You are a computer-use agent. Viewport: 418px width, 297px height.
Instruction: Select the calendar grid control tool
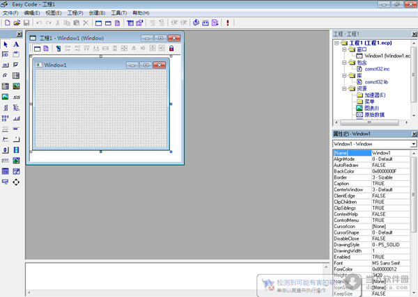[x=6, y=171]
